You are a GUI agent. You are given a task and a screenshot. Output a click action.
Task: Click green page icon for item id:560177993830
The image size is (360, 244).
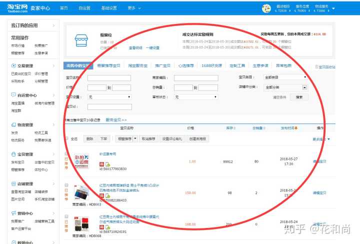click(107, 164)
